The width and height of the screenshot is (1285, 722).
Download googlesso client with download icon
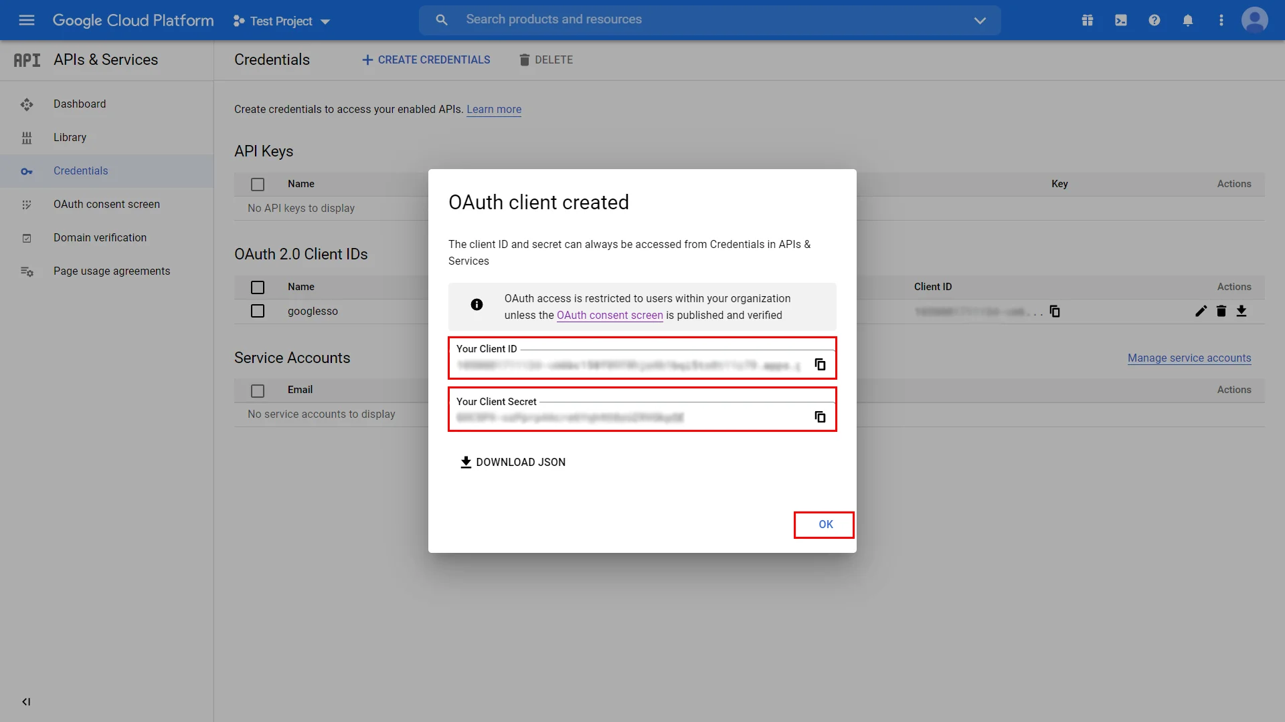[1241, 312]
